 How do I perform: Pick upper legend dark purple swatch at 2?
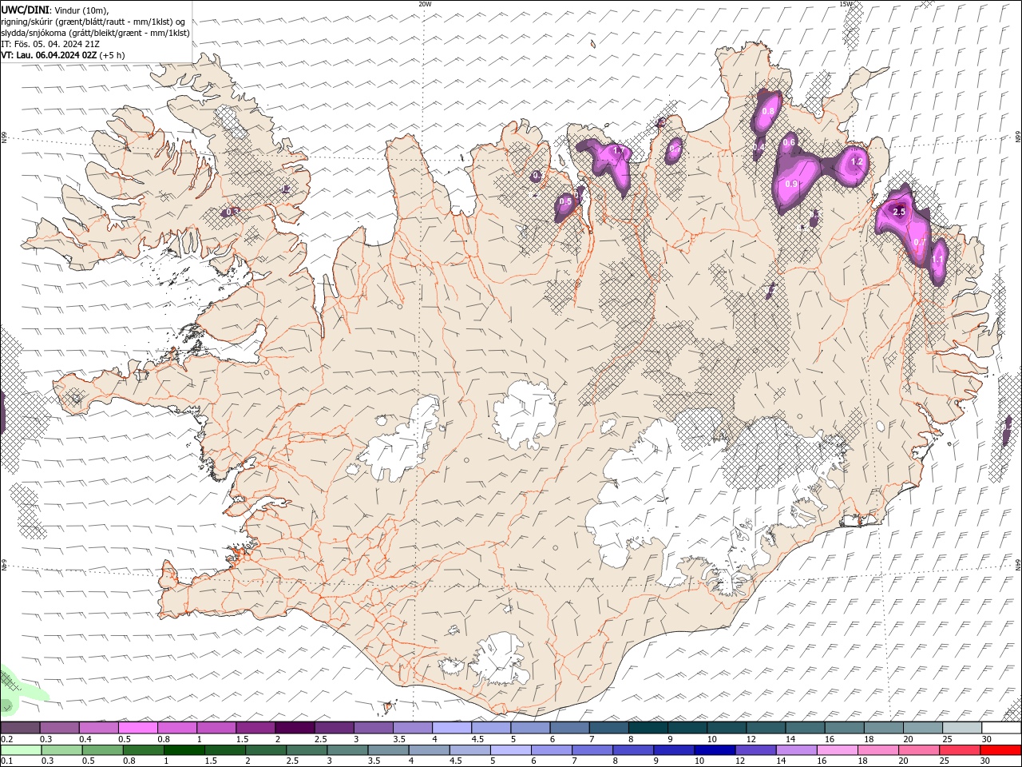tap(295, 728)
